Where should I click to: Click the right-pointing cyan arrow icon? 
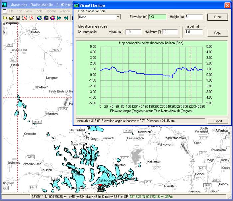pos(66,18)
